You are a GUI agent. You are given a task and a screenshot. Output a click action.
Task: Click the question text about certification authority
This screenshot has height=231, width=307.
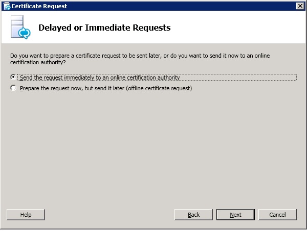click(140, 59)
